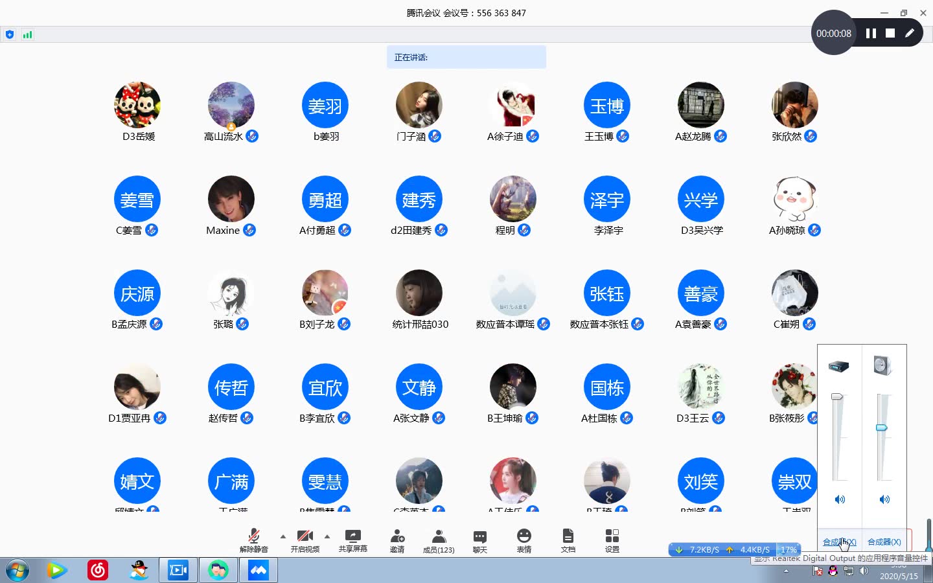Open the Tencent Meeting taskbar icon
The height and width of the screenshot is (583, 933).
(259, 571)
